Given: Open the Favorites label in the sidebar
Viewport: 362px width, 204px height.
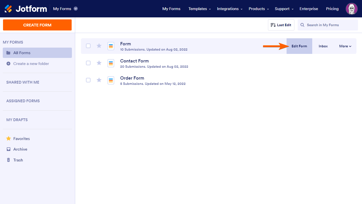Looking at the screenshot, I should point(22,139).
